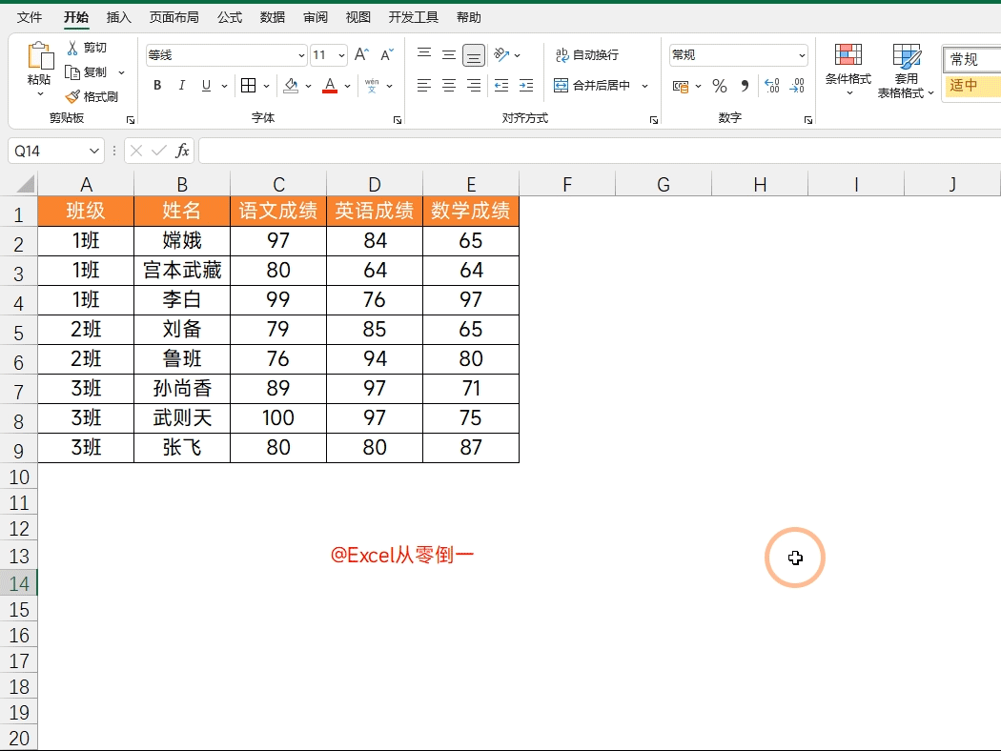Click the Insert Function fx button
1001x751 pixels.
182,151
